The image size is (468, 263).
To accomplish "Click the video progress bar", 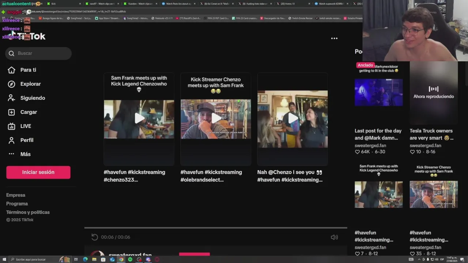I will 216,228.
